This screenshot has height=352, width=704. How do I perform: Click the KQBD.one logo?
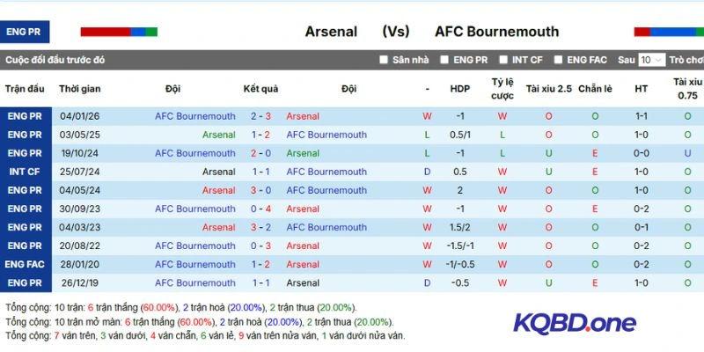[x=575, y=323]
